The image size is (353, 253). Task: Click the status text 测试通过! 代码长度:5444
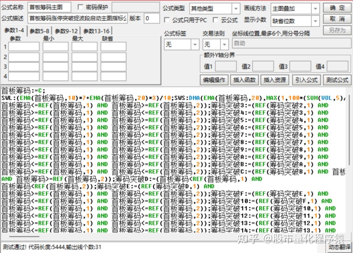[34, 247]
